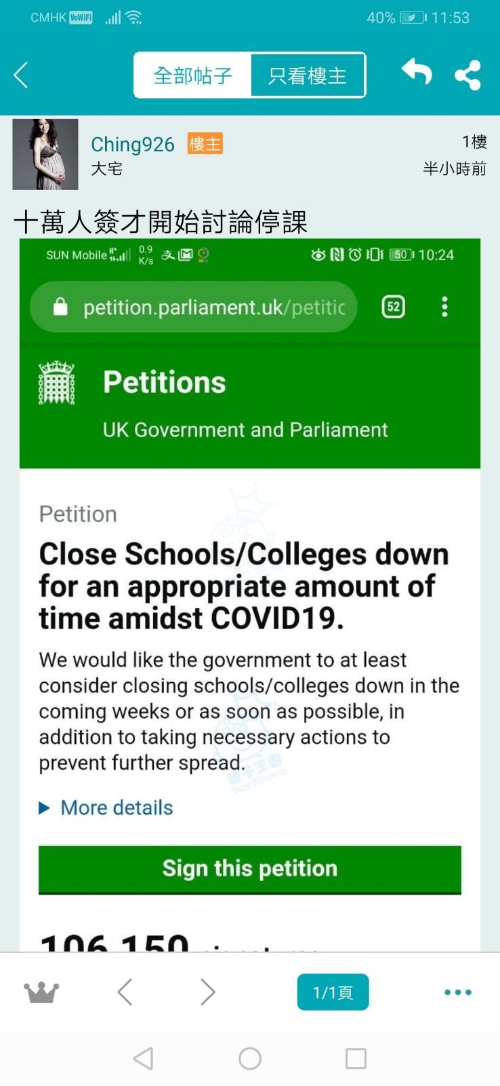Tap Ching926's avatar photo
Screen dimensions: 500x1086
point(45,154)
